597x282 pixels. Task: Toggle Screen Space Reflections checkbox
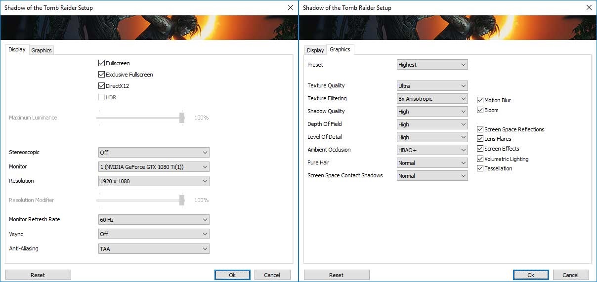click(480, 129)
